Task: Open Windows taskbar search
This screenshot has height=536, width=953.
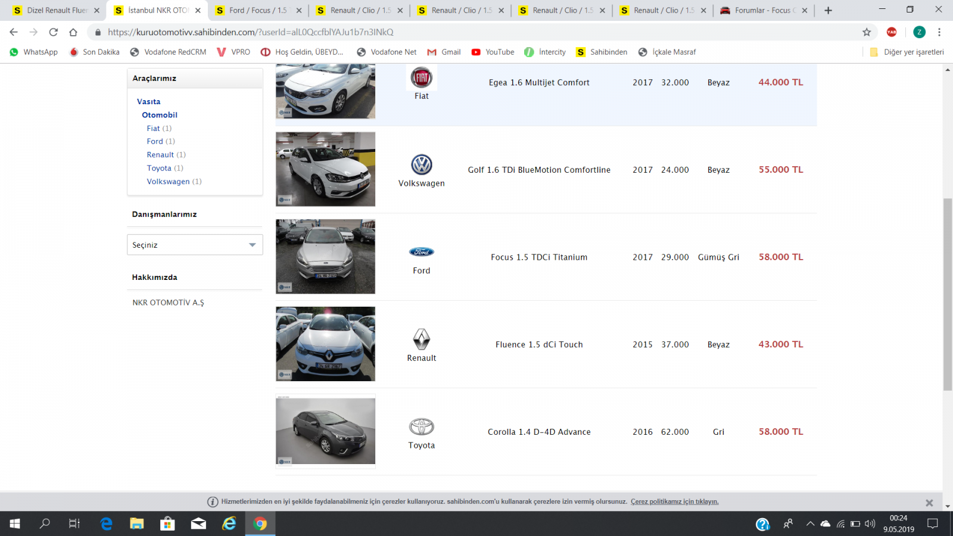Action: (45, 523)
